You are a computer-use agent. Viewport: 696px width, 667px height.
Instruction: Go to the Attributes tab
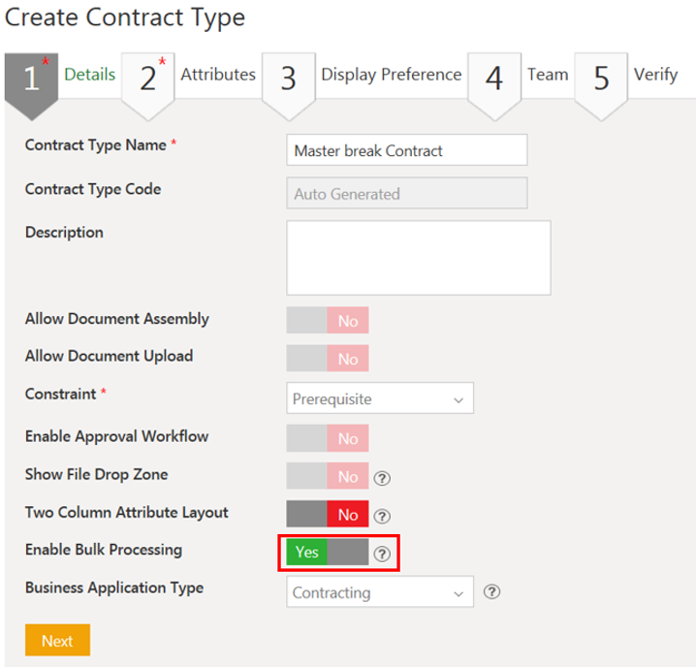click(218, 75)
